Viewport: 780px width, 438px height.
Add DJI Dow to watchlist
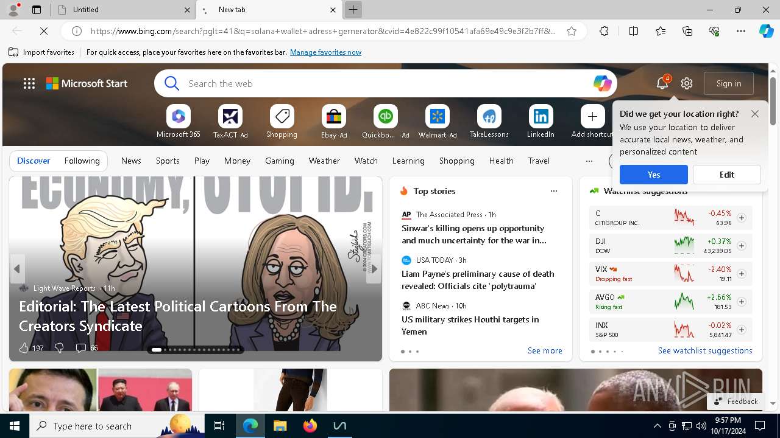click(x=741, y=246)
